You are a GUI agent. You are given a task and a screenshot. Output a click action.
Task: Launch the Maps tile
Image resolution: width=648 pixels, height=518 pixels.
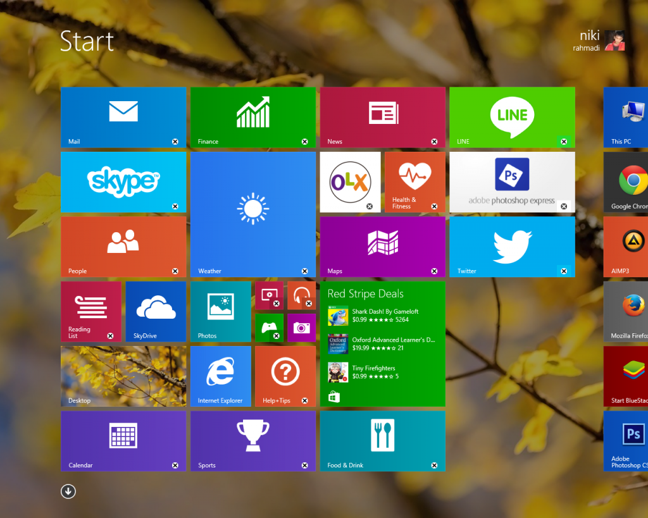383,247
